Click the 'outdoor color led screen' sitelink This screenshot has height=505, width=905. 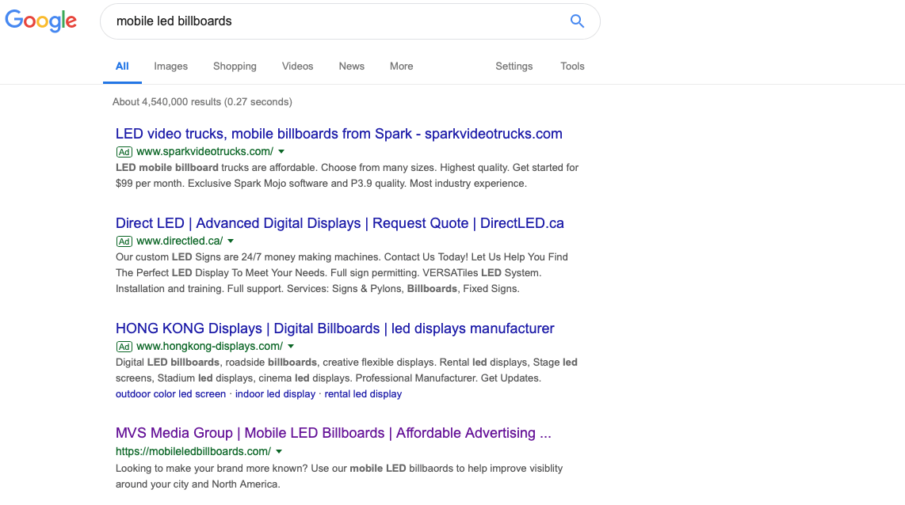click(x=171, y=394)
